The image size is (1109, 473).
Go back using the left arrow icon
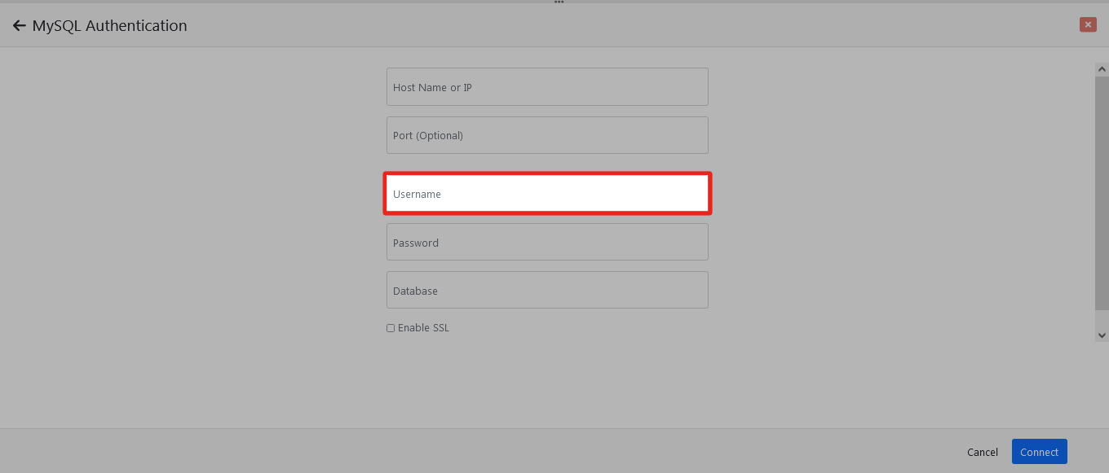tap(20, 26)
